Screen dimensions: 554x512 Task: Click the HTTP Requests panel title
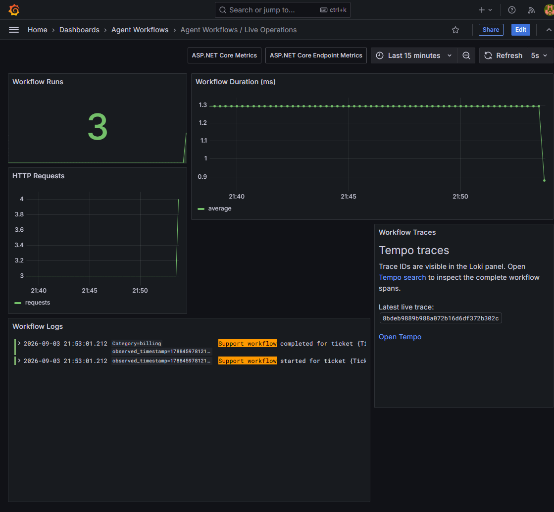point(38,176)
